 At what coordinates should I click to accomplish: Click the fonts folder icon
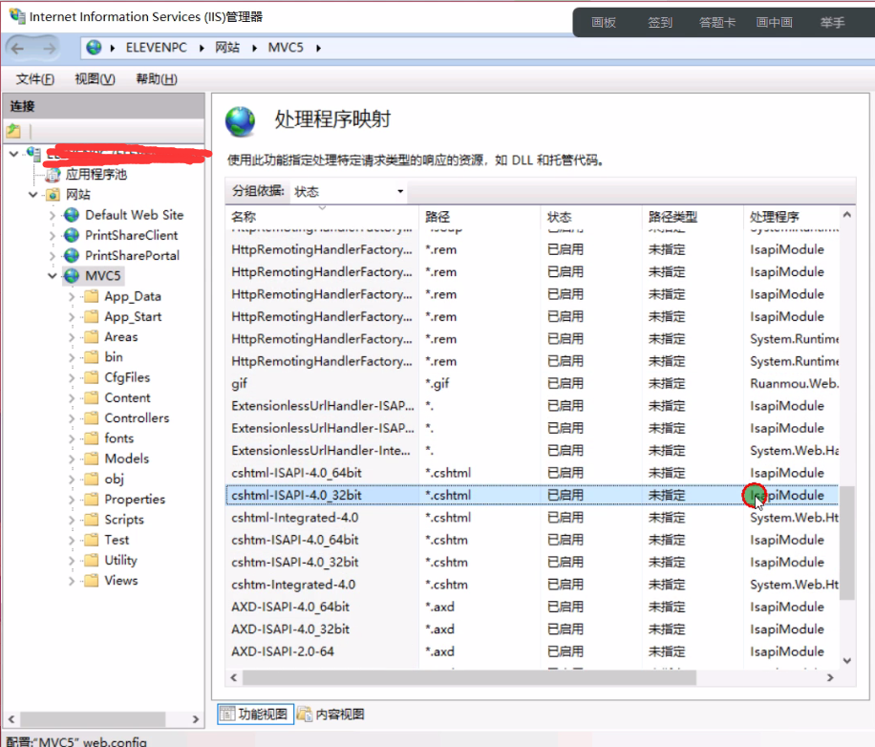pos(91,438)
